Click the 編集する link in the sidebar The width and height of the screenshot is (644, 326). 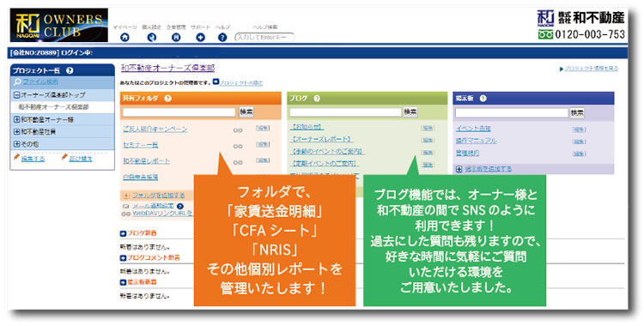tap(33, 159)
